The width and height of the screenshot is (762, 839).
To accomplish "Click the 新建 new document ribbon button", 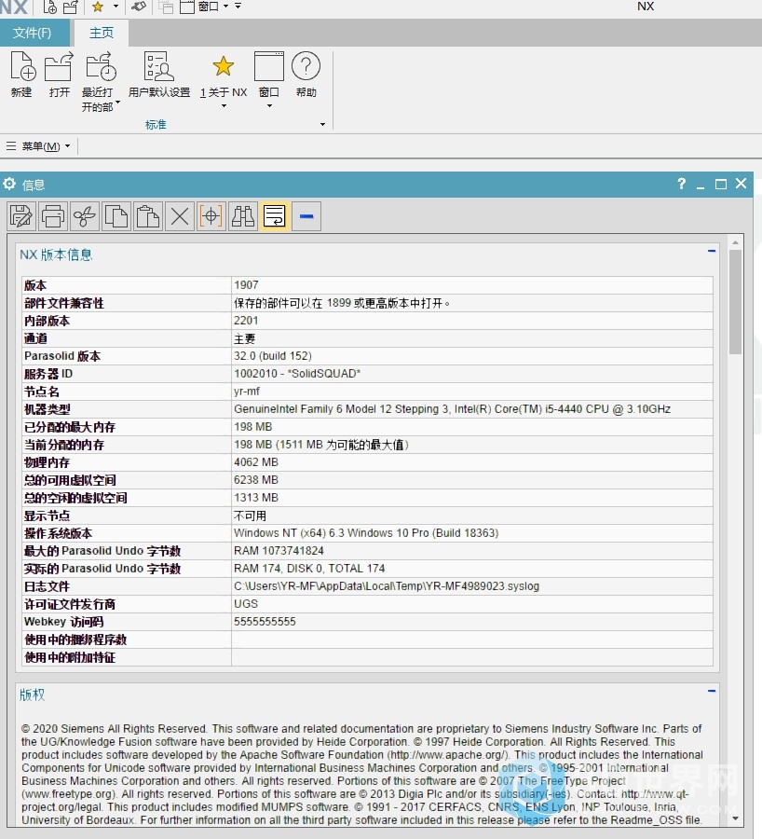I will tap(22, 75).
